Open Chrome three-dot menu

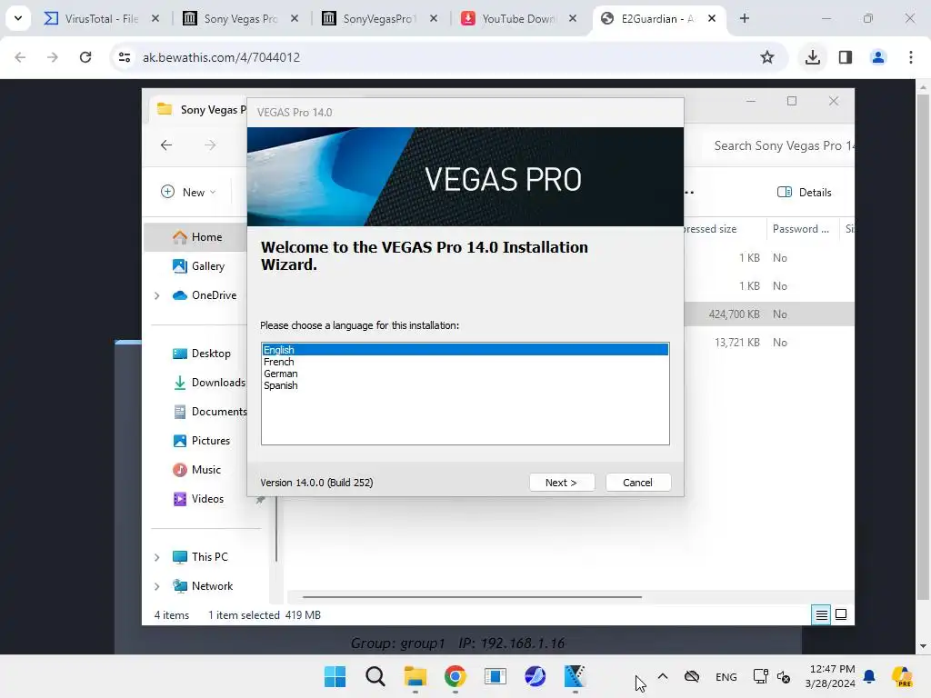pyautogui.click(x=911, y=57)
